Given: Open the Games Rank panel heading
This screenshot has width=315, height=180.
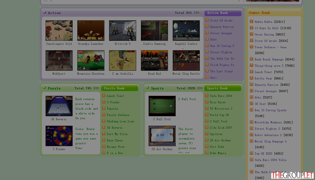Looking at the screenshot, I should [x=259, y=13].
